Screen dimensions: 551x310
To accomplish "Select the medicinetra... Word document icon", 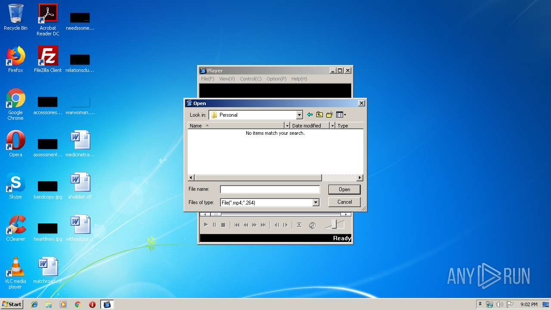I will pos(80,144).
